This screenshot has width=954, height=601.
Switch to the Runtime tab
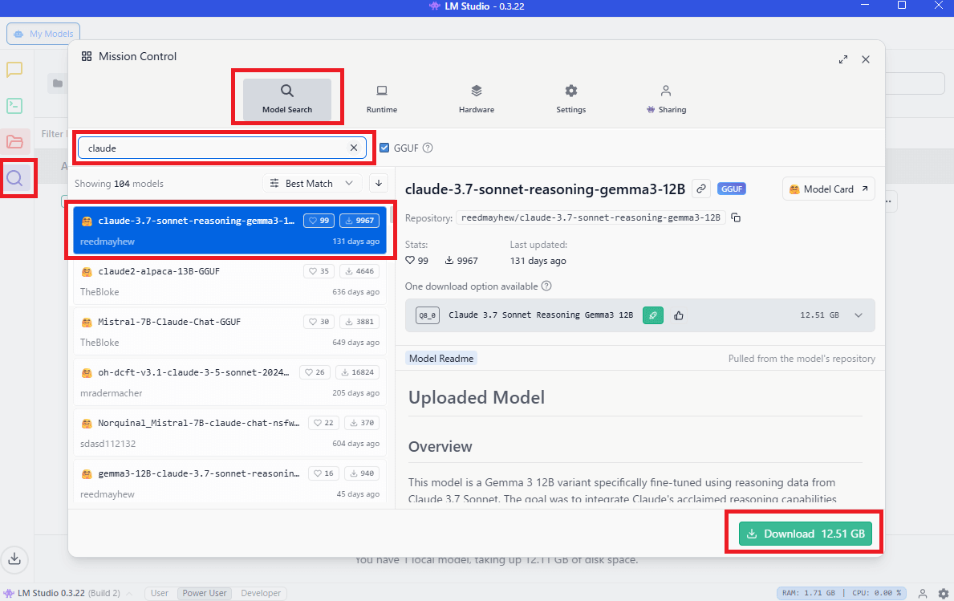381,99
